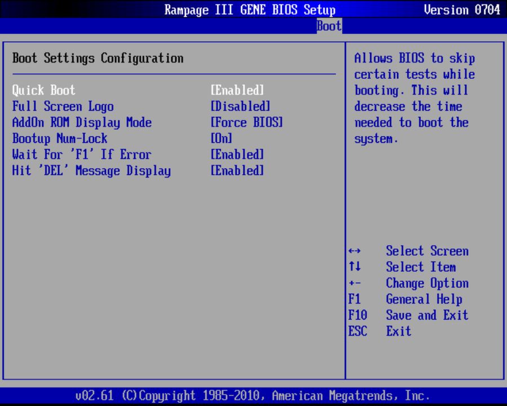This screenshot has height=406, width=507.
Task: Click the F10 key label
Action: tap(358, 315)
